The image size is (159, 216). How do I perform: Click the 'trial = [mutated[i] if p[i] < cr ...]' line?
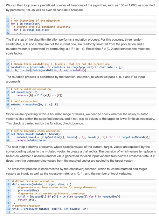click(x=69, y=197)
